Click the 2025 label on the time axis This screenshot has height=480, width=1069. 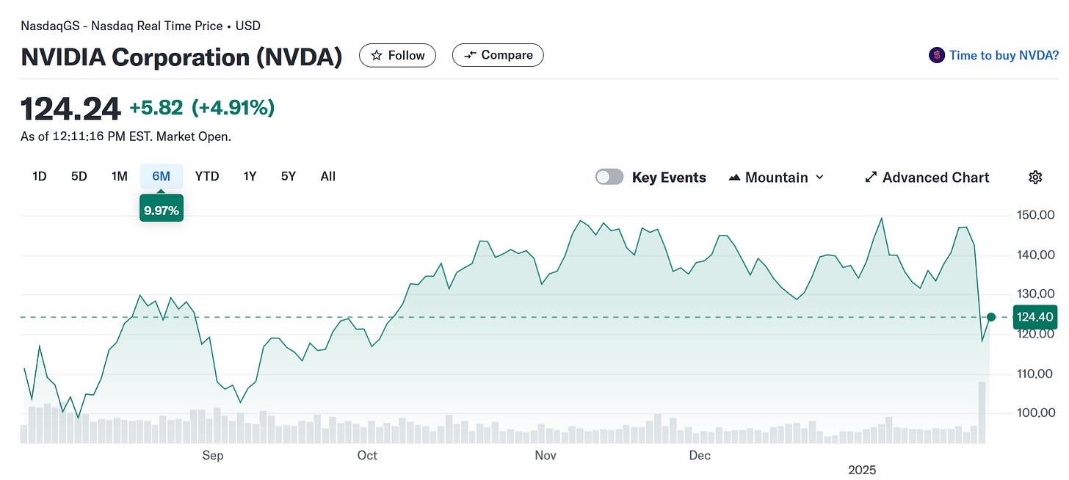862,470
